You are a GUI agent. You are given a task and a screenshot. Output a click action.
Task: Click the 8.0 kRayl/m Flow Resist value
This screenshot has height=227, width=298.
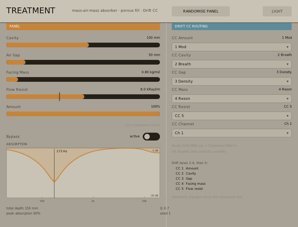150,89
